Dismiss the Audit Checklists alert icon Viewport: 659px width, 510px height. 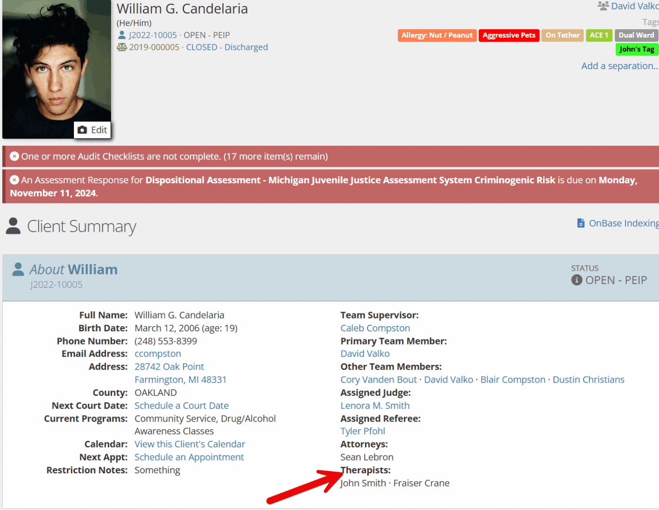point(15,157)
